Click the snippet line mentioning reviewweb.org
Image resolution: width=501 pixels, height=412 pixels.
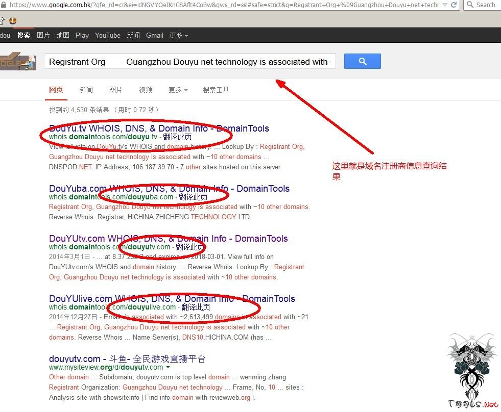tap(152, 398)
